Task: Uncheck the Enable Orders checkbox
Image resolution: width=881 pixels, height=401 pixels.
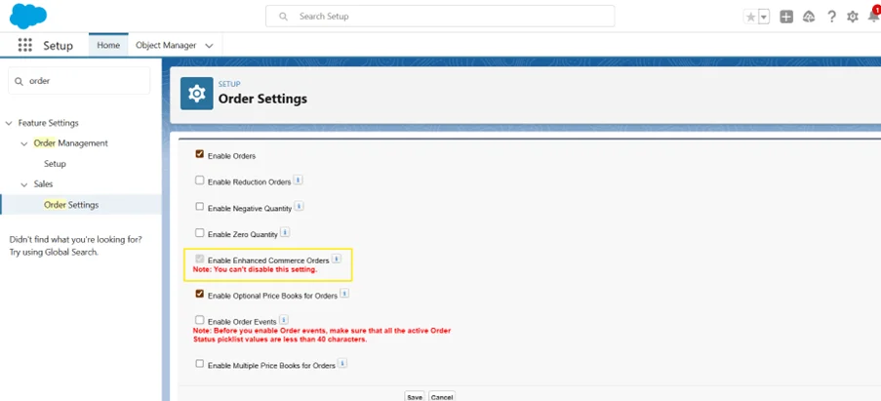Action: coord(199,154)
